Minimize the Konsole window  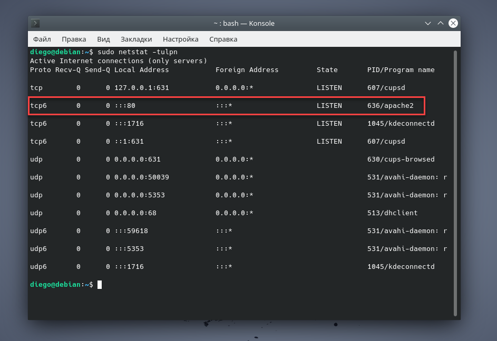(x=427, y=23)
